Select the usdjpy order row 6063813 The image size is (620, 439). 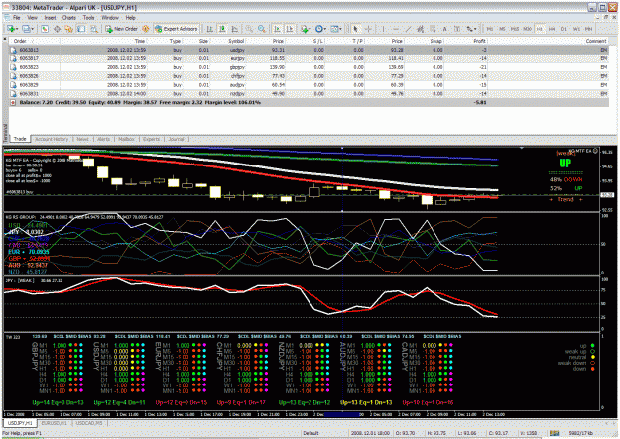[309, 50]
